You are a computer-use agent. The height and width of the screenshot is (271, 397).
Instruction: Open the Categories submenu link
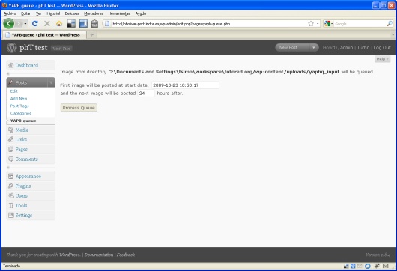point(21,113)
